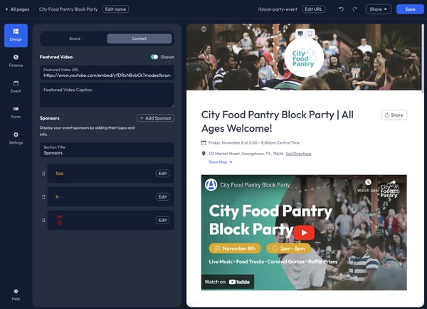The image size is (427, 309).
Task: Open the Design sidebar section
Action: (x=16, y=36)
